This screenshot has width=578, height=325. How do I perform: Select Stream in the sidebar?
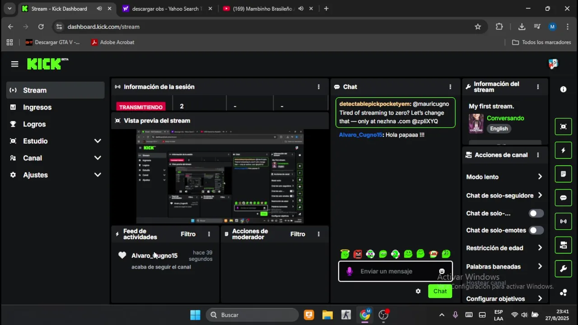click(56, 90)
